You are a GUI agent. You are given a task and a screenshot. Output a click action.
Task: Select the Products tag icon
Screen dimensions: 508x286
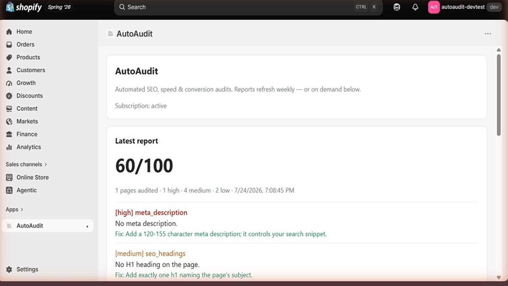click(x=9, y=58)
